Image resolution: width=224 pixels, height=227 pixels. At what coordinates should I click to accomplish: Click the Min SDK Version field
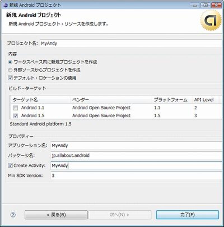tap(136, 175)
